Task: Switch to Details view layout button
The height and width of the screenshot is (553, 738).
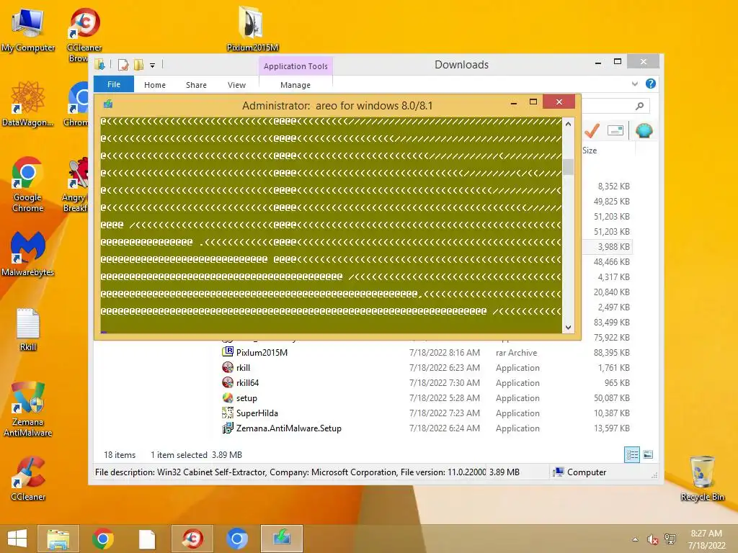Action: coord(631,454)
